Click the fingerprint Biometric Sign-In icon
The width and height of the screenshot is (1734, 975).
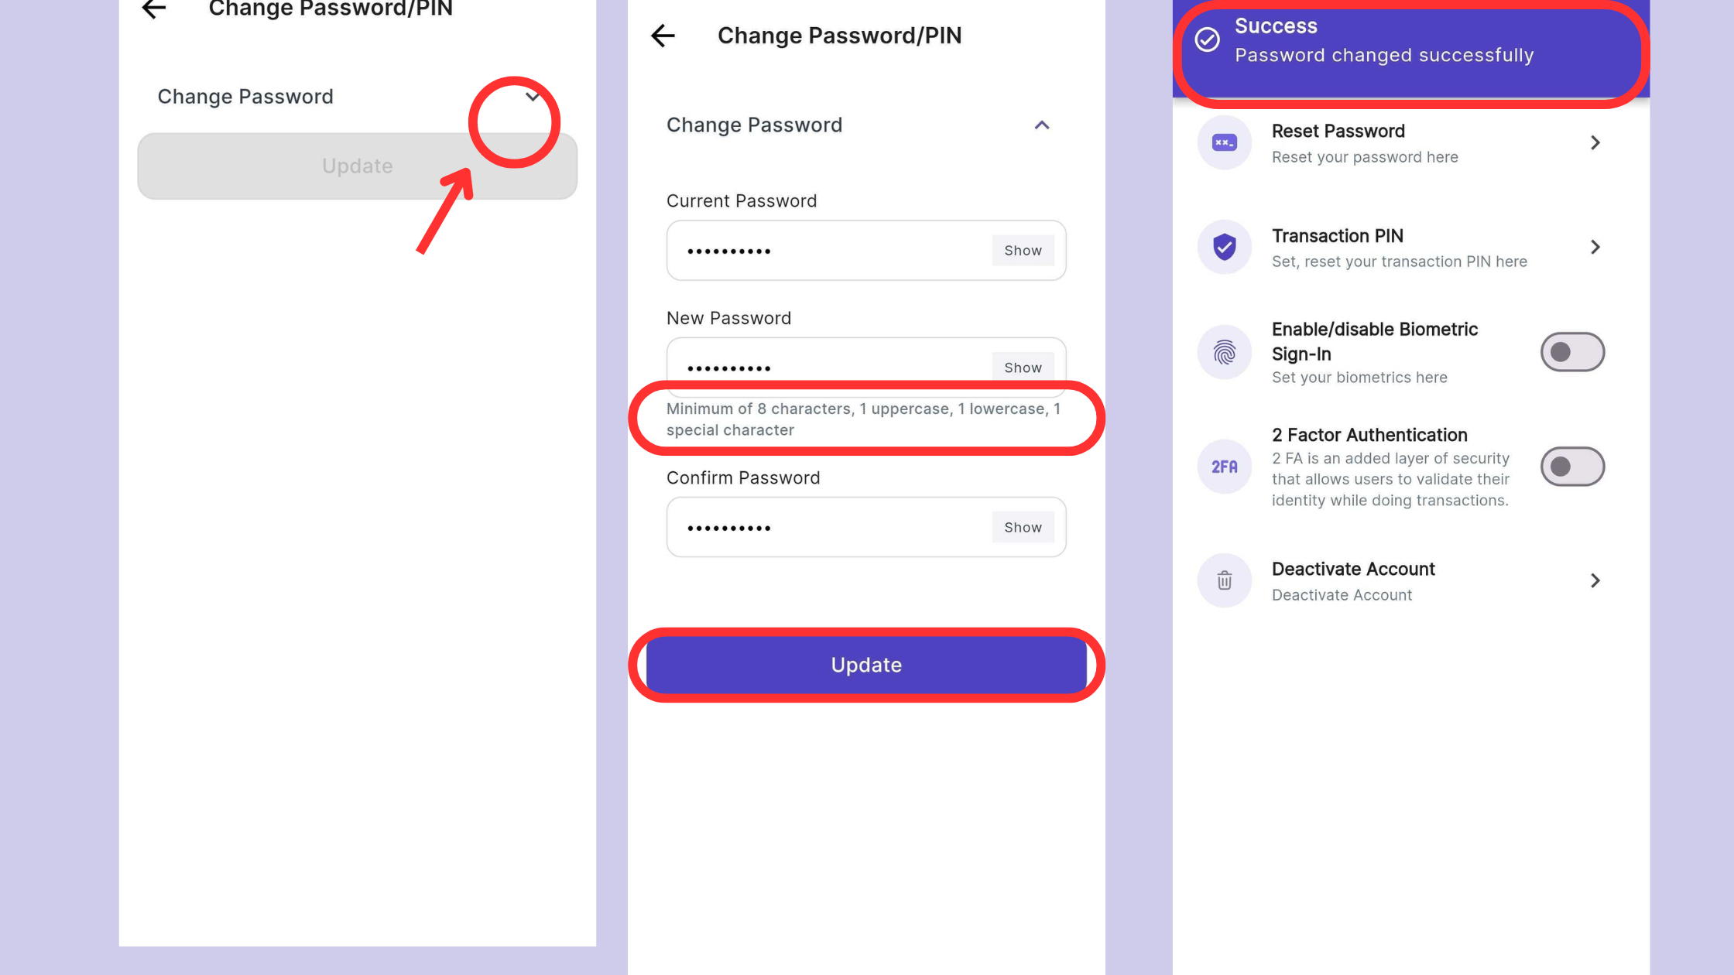(x=1224, y=353)
